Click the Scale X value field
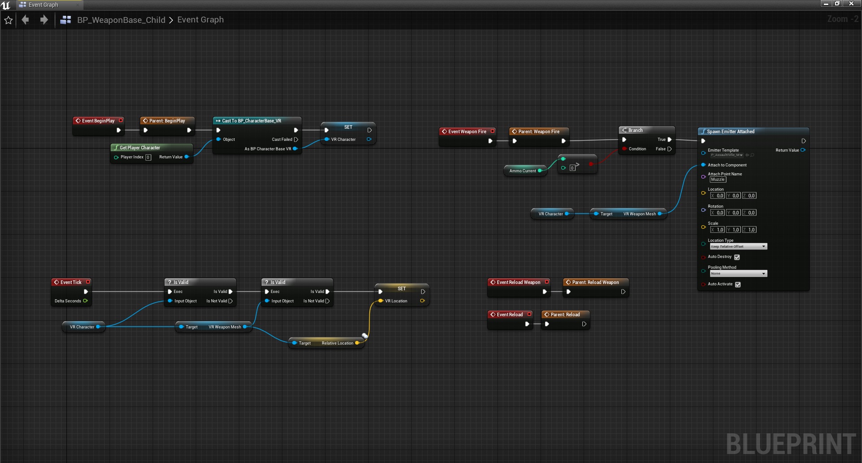The image size is (862, 463). 717,230
